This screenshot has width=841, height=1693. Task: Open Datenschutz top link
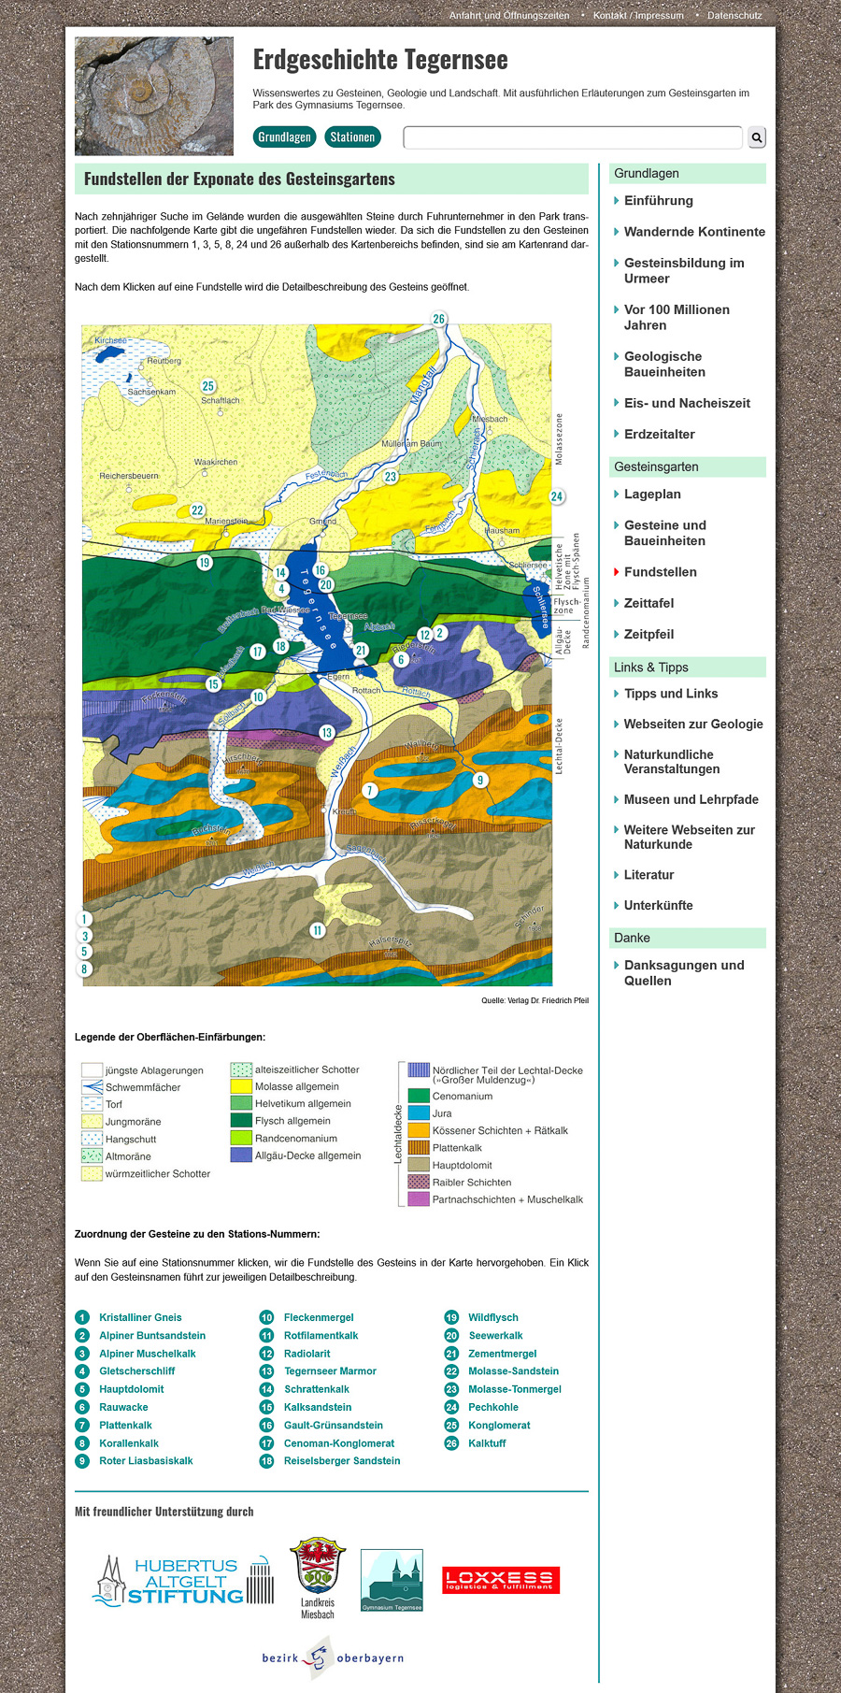[734, 15]
